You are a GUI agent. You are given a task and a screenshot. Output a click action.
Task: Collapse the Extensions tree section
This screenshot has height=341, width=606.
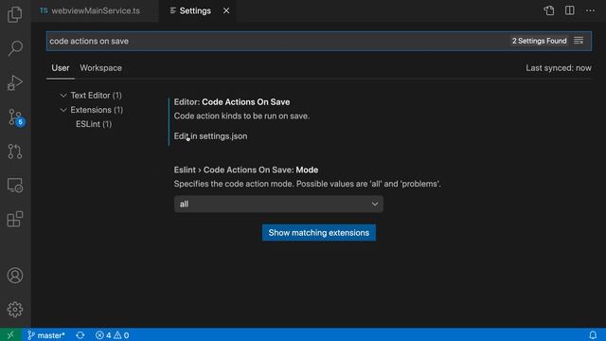[63, 110]
